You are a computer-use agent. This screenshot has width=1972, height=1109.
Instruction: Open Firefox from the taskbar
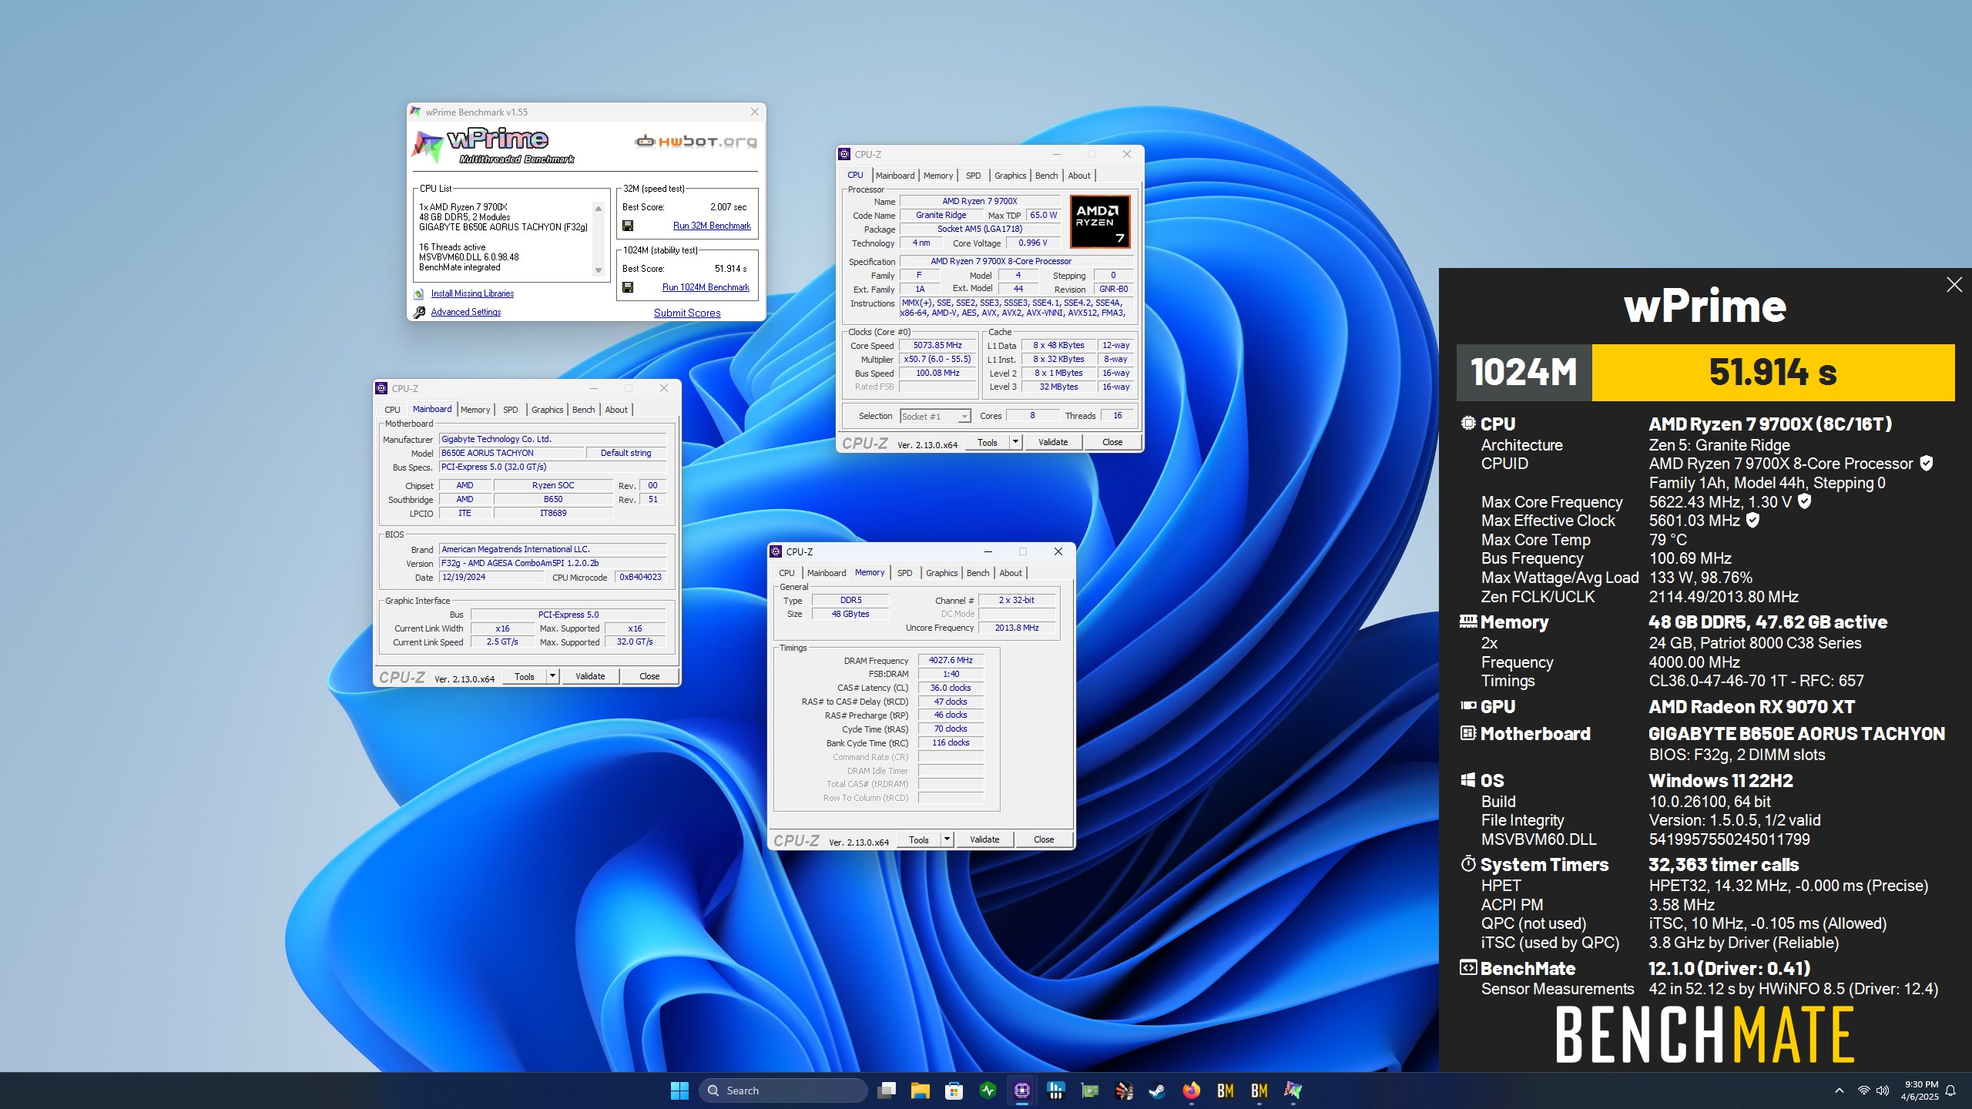(x=1191, y=1091)
